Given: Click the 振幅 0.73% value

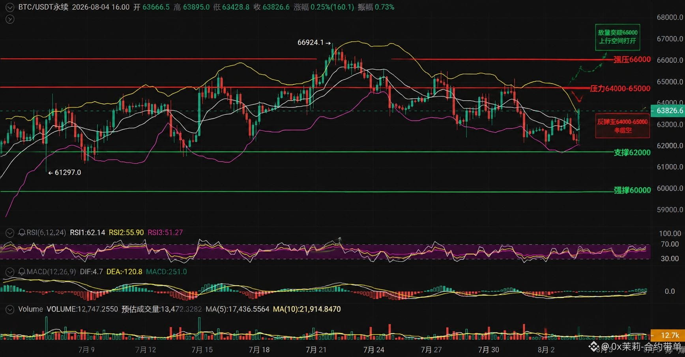Looking at the screenshot, I should coord(384,7).
